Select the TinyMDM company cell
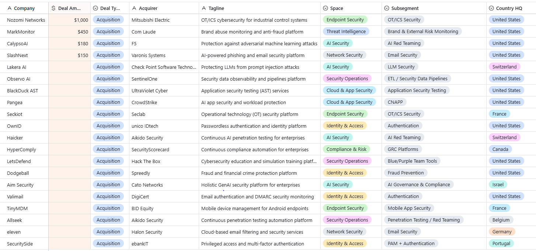 [24, 208]
